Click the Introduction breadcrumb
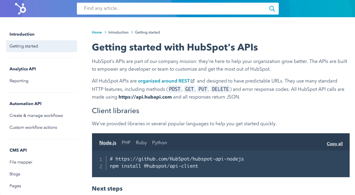This screenshot has width=355, height=195. coord(118,32)
